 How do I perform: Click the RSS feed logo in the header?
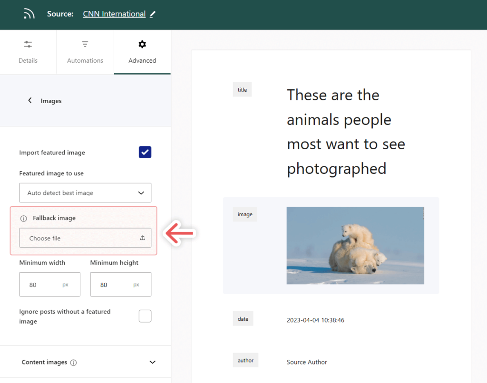pos(29,13)
